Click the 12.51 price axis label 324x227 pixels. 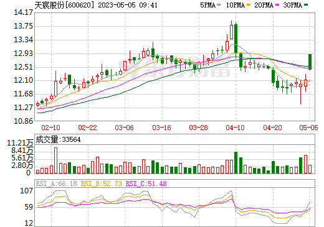pyautogui.click(x=23, y=67)
